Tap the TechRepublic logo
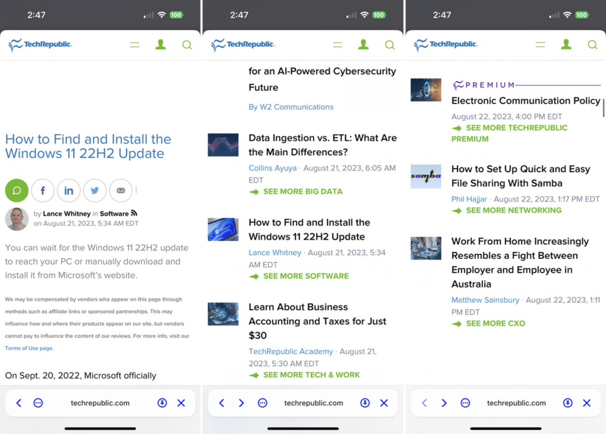The height and width of the screenshot is (434, 606). point(40,44)
